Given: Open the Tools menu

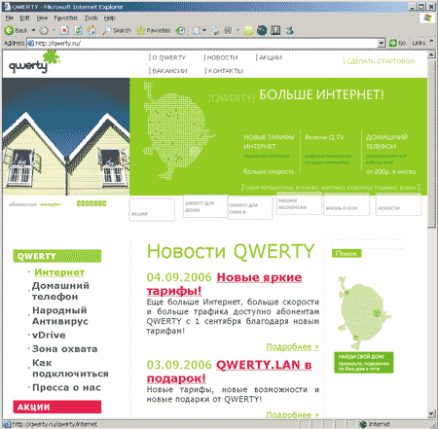Looking at the screenshot, I should click(x=91, y=18).
